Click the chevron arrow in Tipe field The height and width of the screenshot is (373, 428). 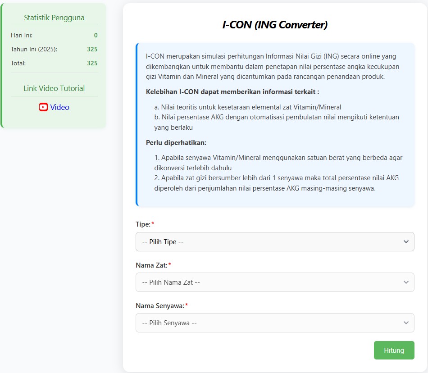point(405,242)
